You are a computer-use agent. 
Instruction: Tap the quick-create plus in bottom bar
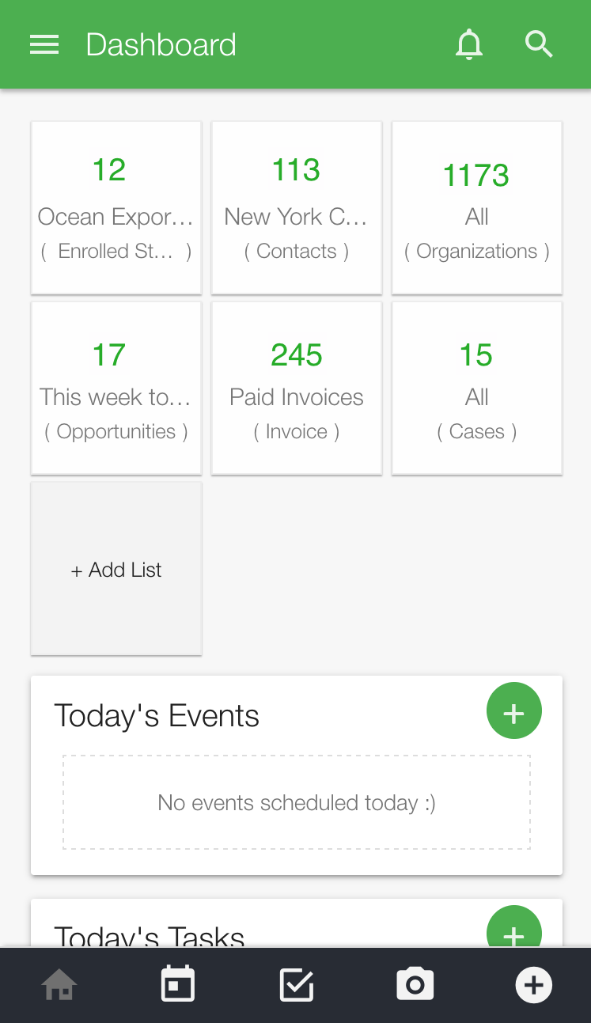[x=534, y=985]
